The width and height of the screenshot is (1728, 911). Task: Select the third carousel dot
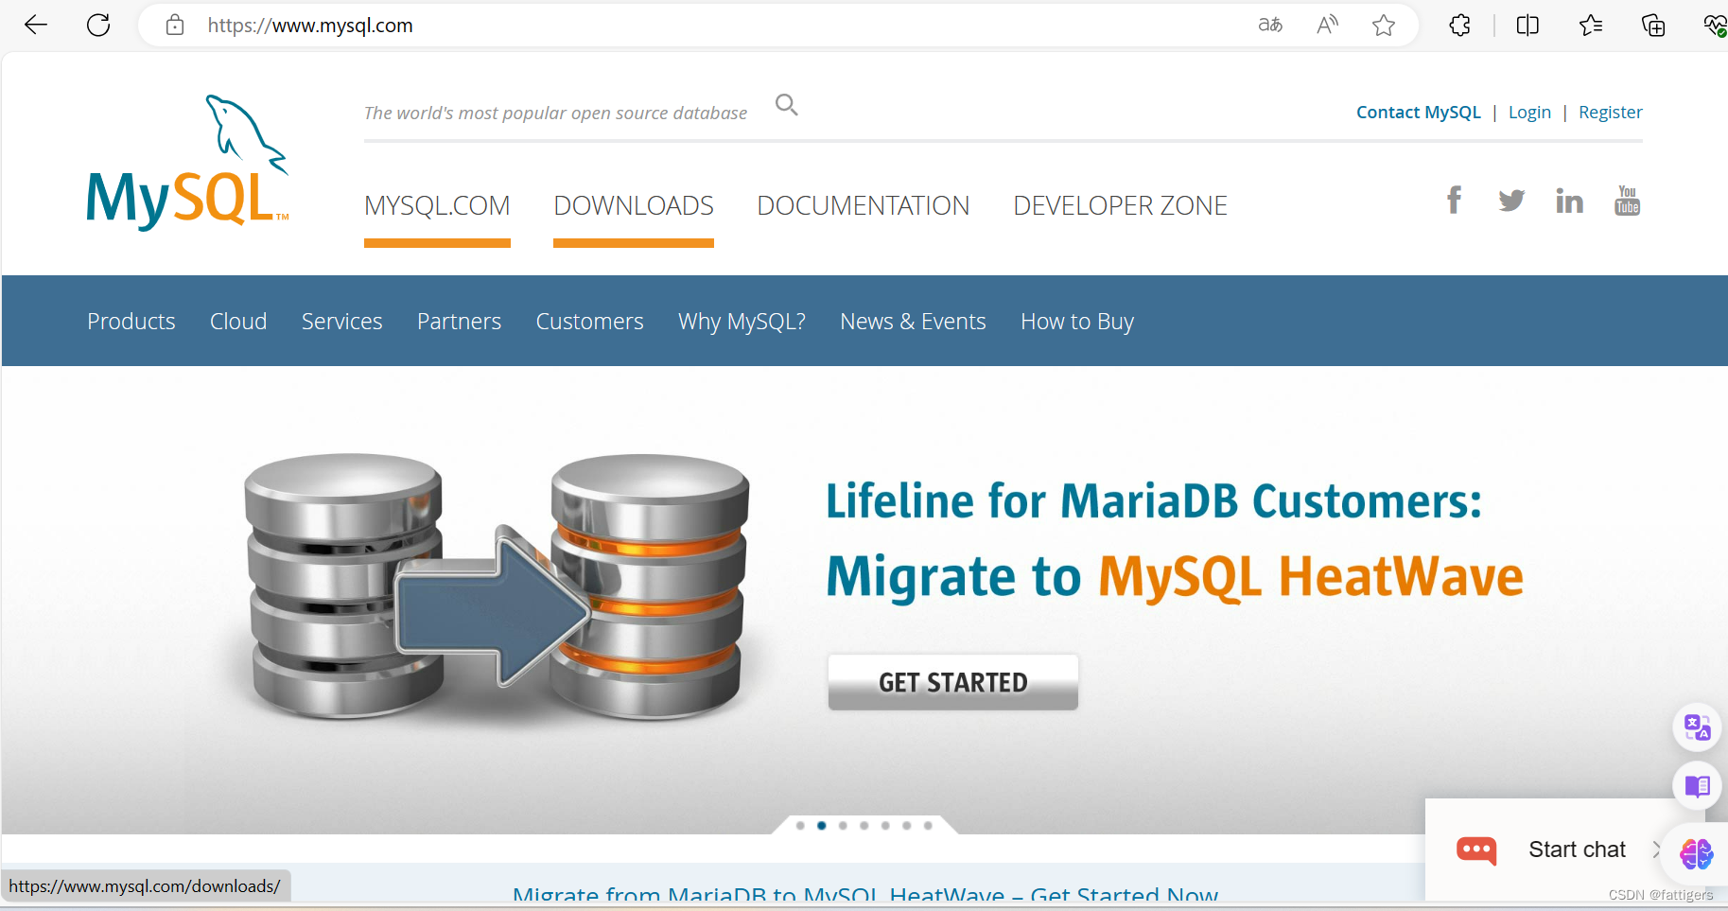pos(843,826)
